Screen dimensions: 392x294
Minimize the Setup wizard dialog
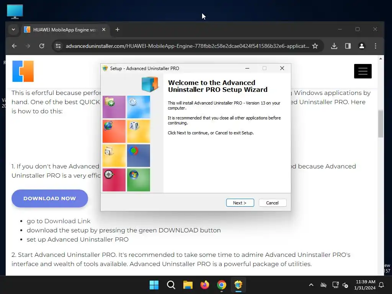pyautogui.click(x=247, y=68)
